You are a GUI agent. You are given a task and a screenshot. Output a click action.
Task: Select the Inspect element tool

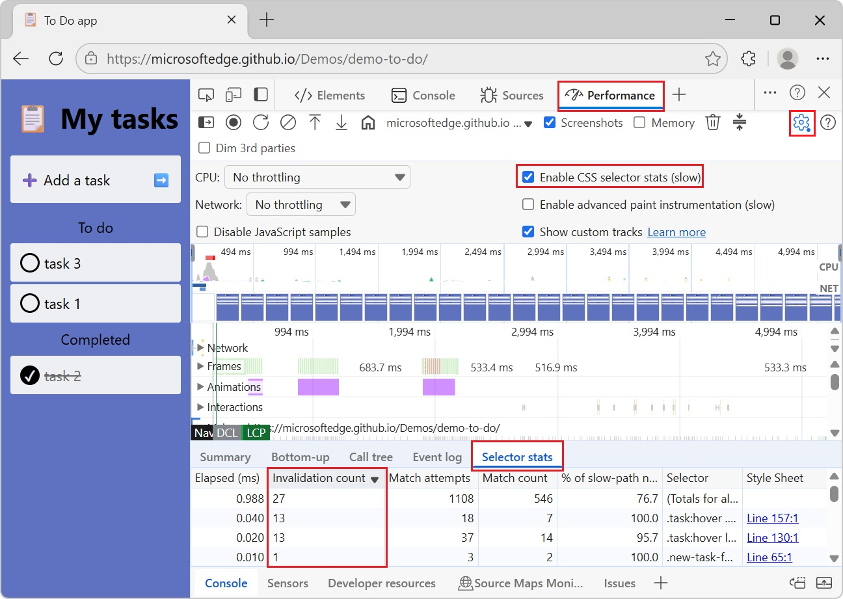click(x=206, y=94)
